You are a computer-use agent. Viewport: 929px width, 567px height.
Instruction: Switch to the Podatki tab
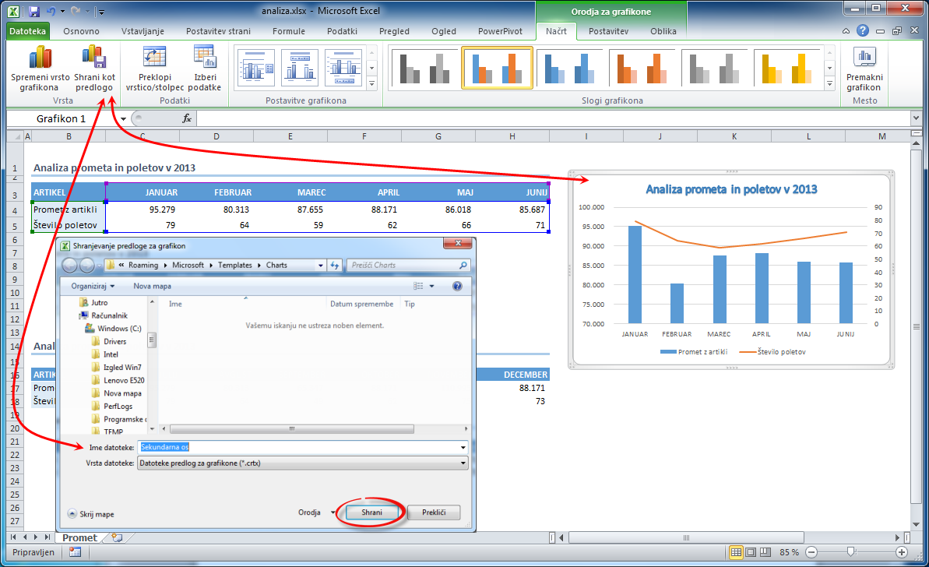pyautogui.click(x=342, y=31)
